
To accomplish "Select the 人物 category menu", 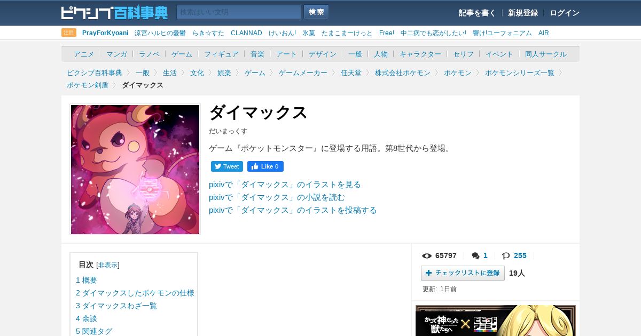I will coord(381,54).
